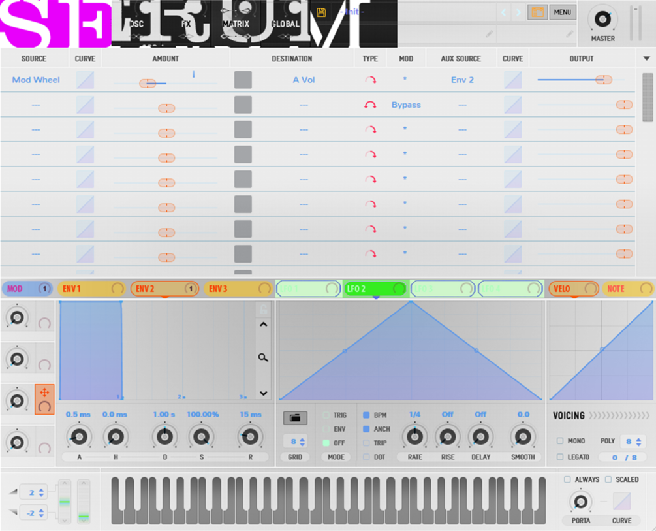Click the save preset floppy disk icon
Screen dimensions: 656x531
[321, 12]
